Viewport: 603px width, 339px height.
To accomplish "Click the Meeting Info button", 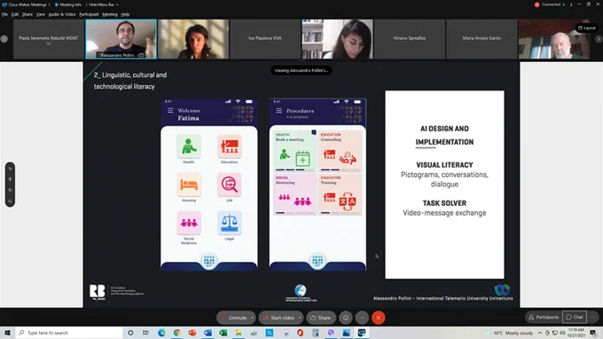I will click(x=68, y=4).
